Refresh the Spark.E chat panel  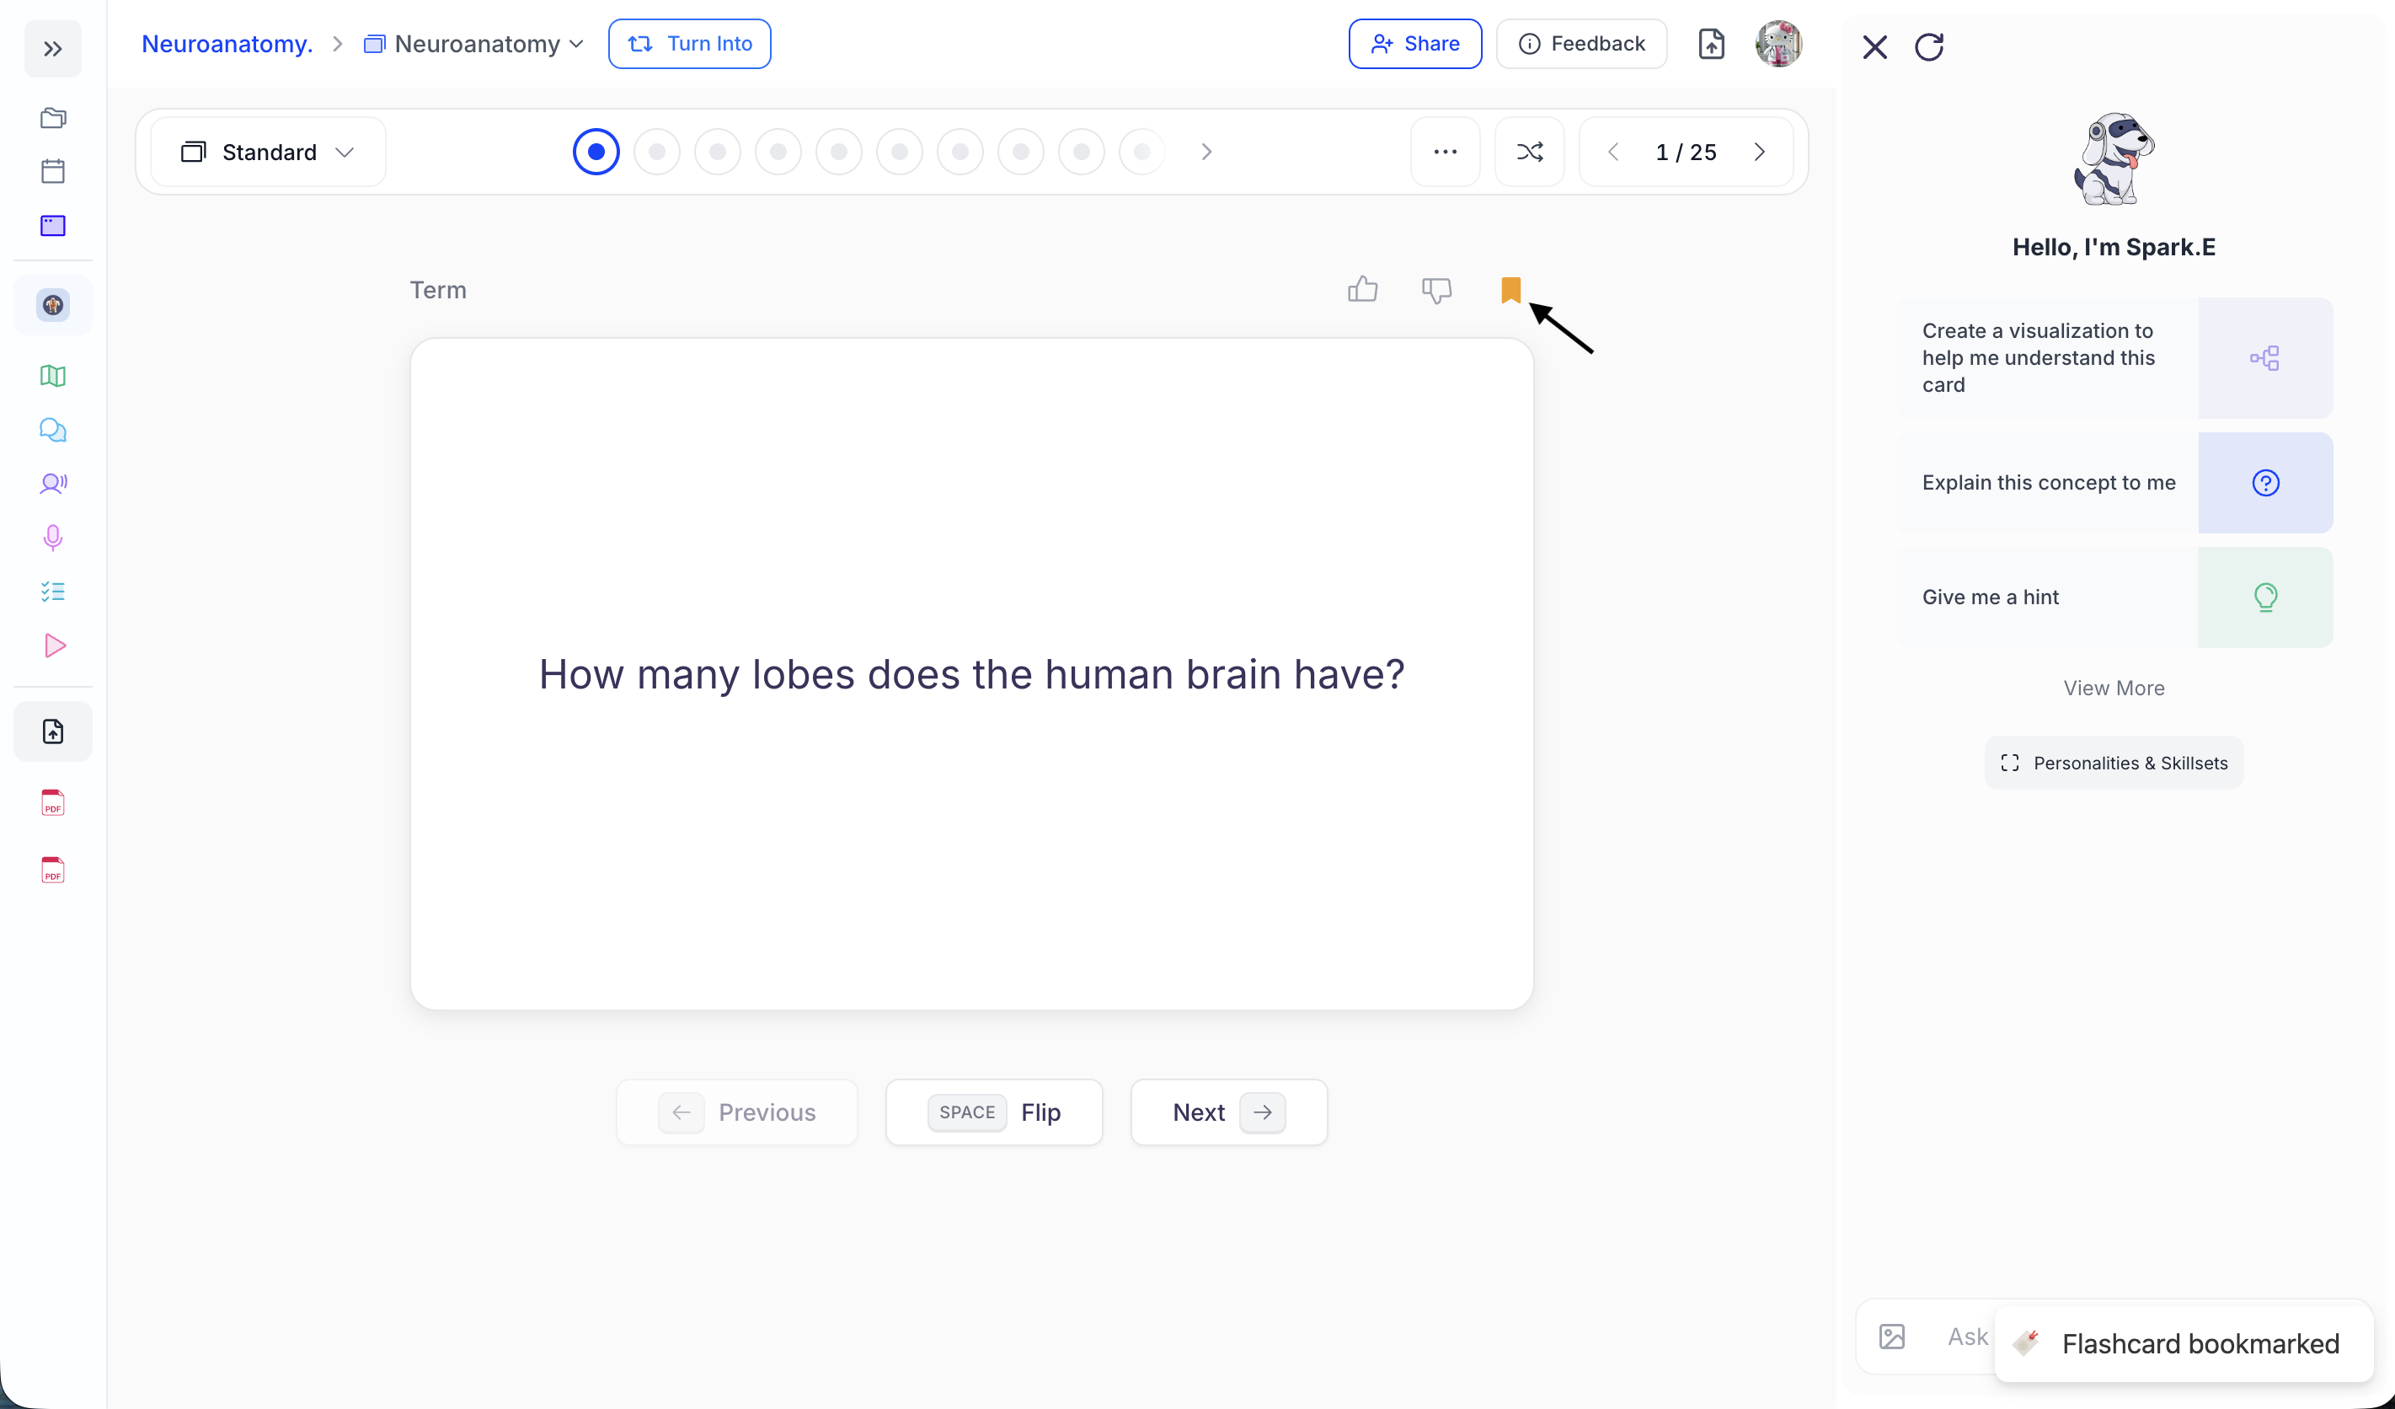click(1928, 46)
